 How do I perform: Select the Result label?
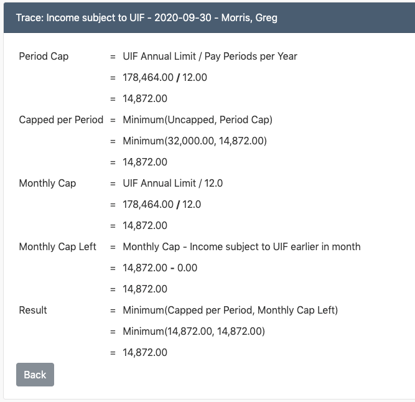coord(33,310)
